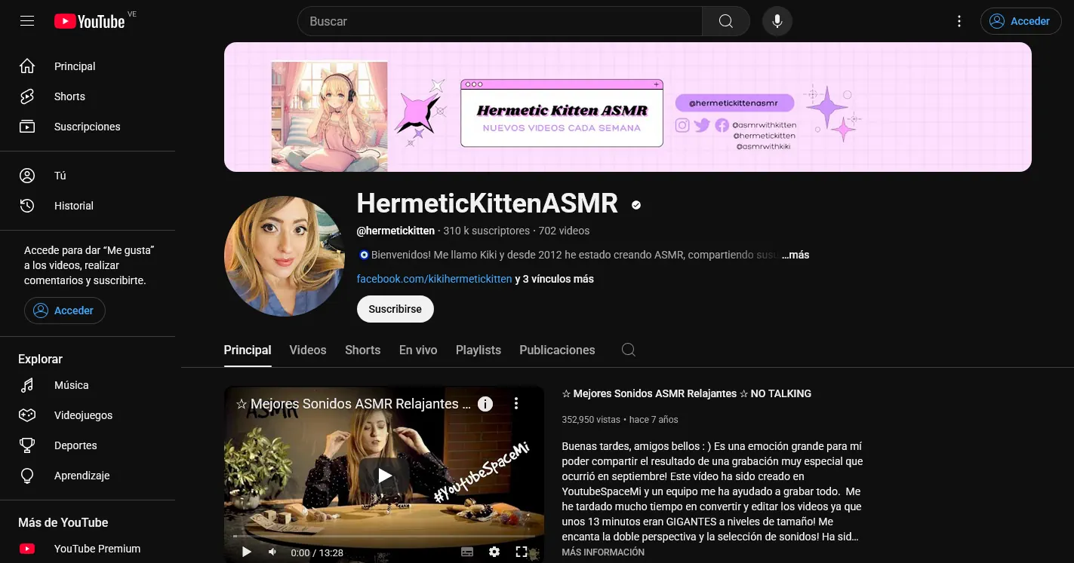1074x563 pixels.
Task: Click the YouTube logo
Action: tap(89, 21)
